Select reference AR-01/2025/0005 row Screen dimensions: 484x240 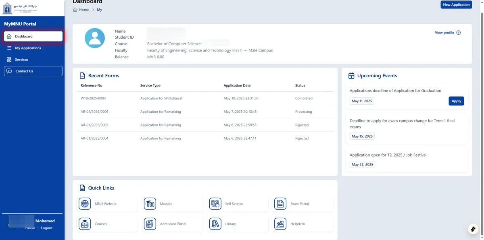click(205, 125)
